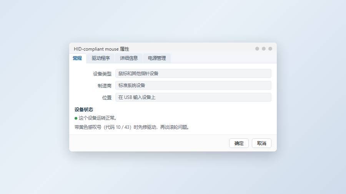346x194 pixels.
Task: Click the 制造商 label
Action: point(105,85)
